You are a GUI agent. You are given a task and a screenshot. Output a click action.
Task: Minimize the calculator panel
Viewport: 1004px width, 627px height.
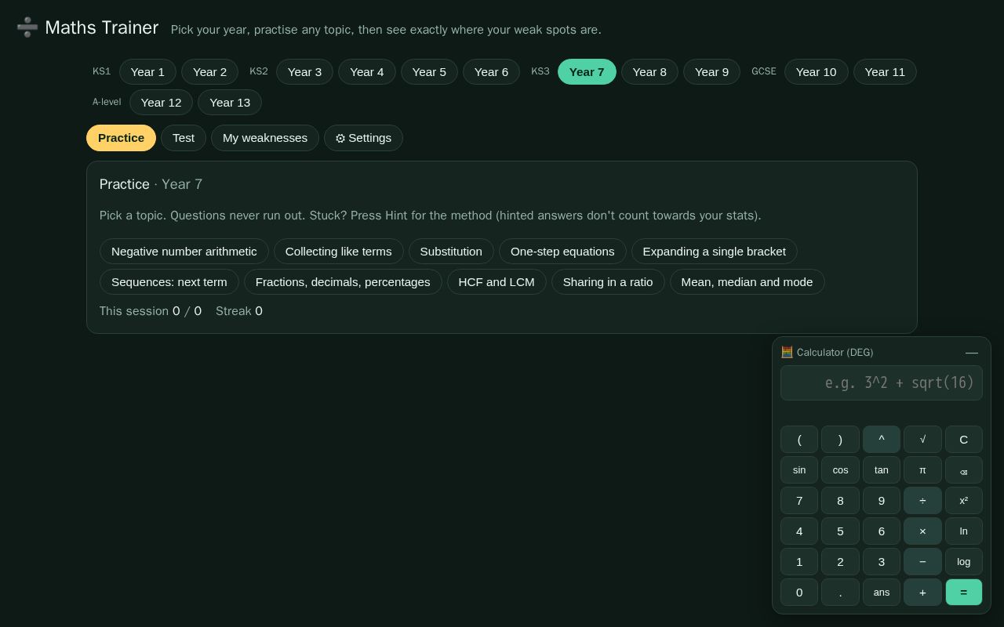point(972,353)
